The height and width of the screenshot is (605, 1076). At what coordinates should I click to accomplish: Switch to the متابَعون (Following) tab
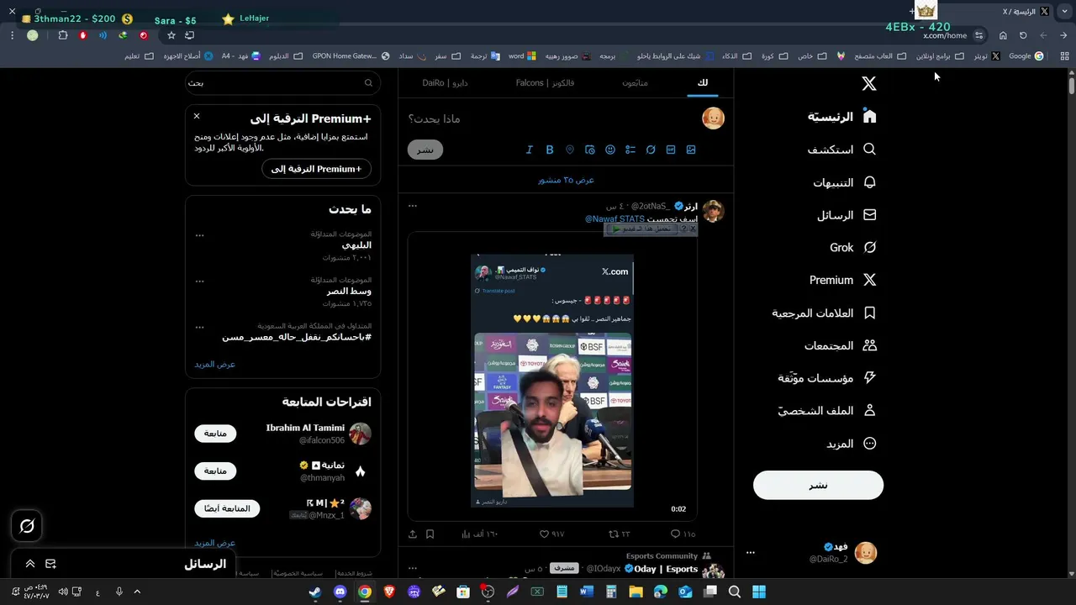tap(635, 82)
